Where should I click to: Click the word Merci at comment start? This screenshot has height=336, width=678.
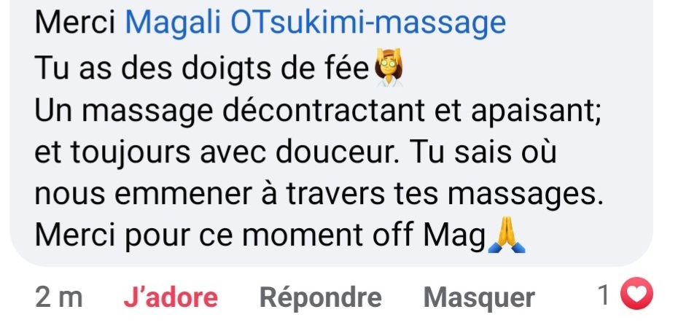75,23
